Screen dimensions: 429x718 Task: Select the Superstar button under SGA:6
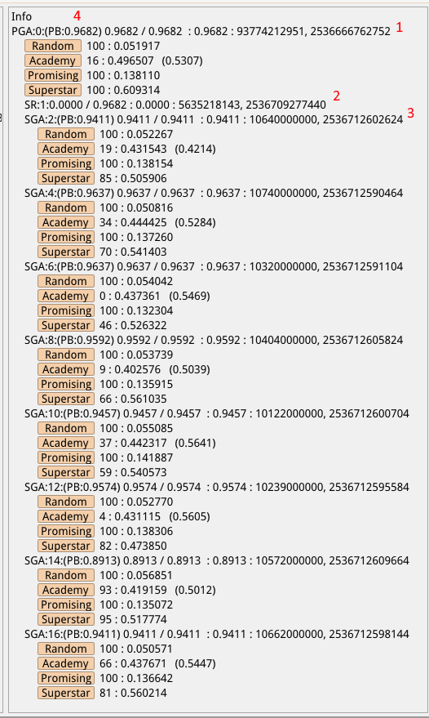[66, 325]
